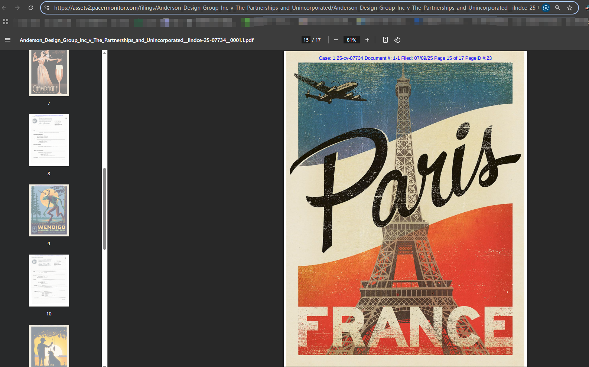The width and height of the screenshot is (589, 367).
Task: Zoom out with the minus button
Action: [x=336, y=40]
